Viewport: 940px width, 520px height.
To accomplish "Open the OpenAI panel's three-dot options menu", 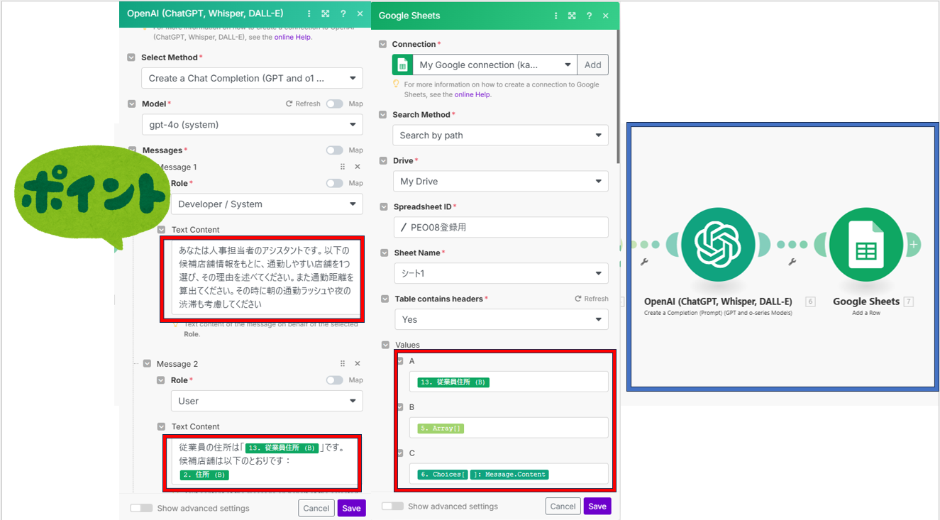I will pyautogui.click(x=309, y=13).
